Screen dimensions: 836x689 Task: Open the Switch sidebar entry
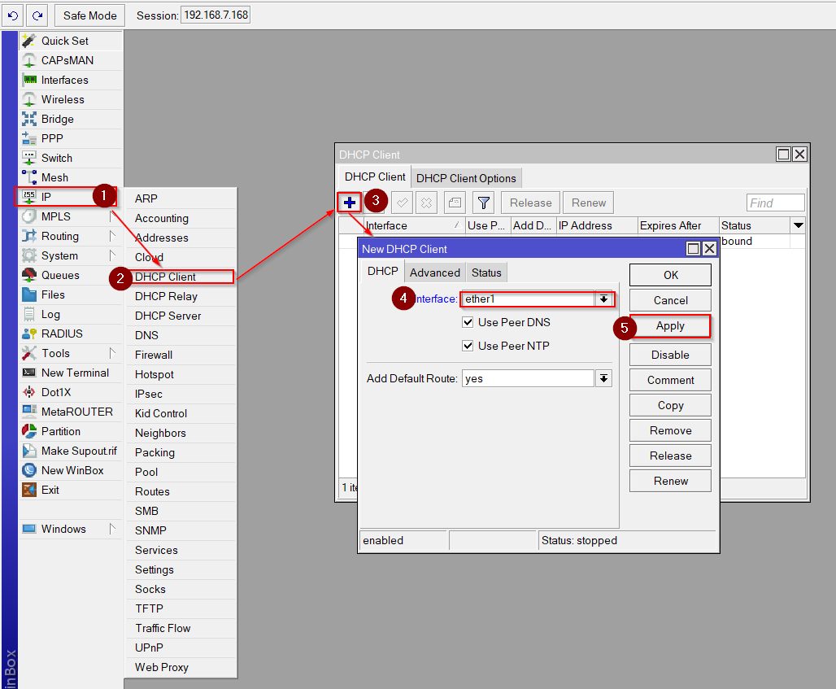pos(71,158)
